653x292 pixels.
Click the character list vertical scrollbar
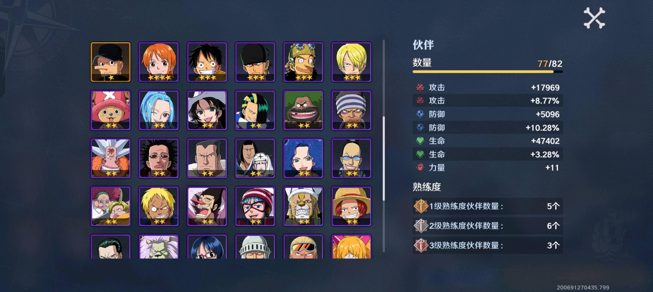pyautogui.click(x=384, y=158)
